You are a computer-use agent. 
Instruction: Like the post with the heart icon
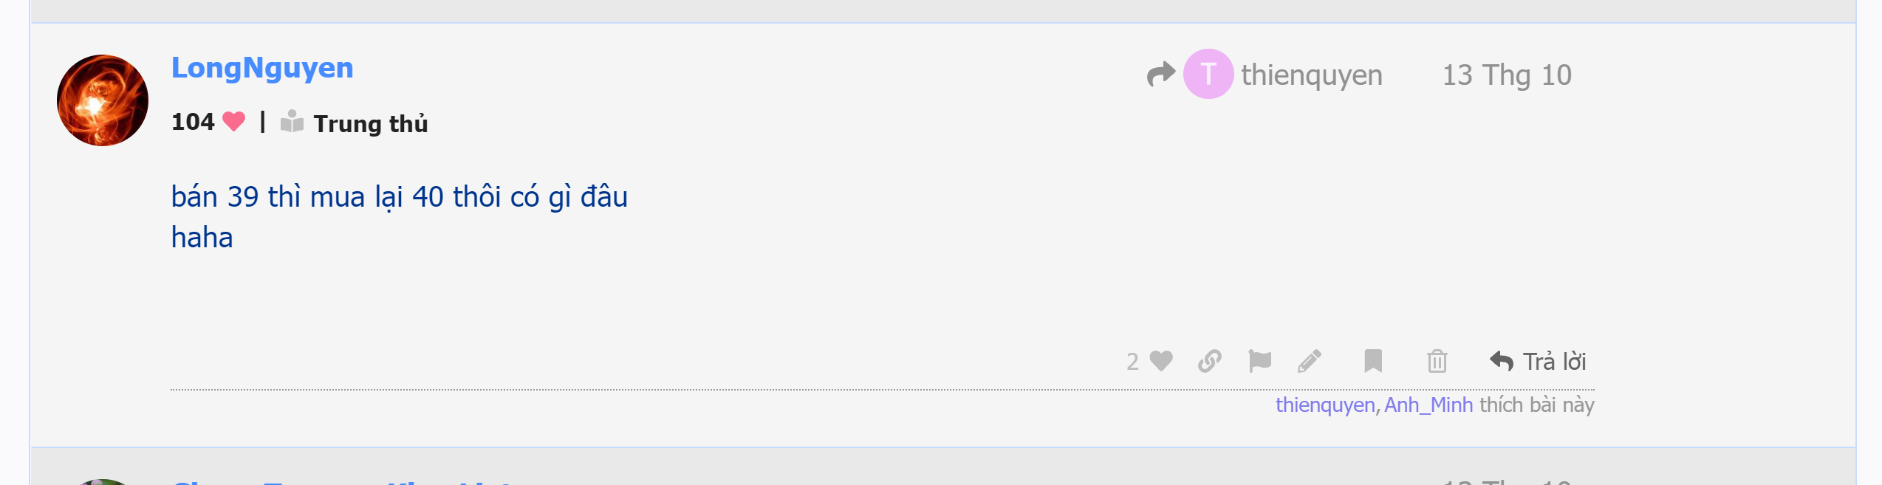coord(1161,361)
